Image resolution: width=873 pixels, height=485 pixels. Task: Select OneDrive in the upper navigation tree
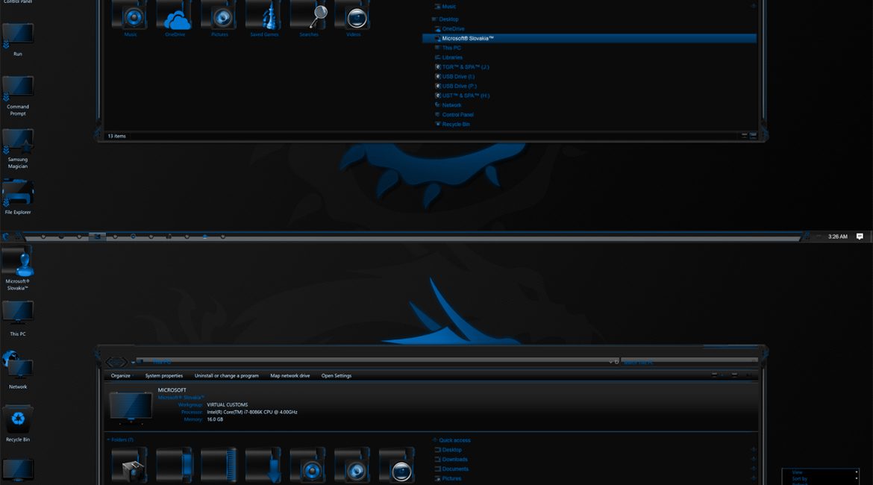pyautogui.click(x=453, y=29)
